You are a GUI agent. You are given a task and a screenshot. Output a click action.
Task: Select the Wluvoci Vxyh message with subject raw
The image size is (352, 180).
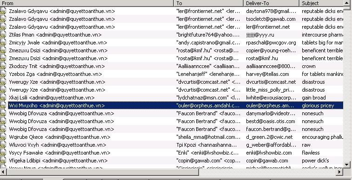coord(172,145)
